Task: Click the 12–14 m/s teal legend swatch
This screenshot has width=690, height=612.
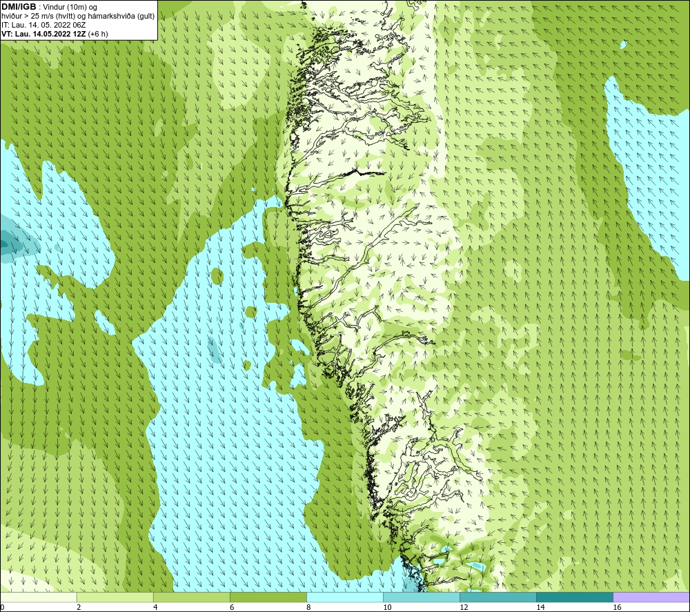Action: click(x=497, y=597)
